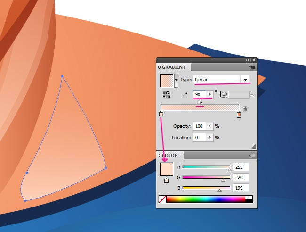Open the Opacity value dropdown arrow
The image size is (306, 232).
coord(210,126)
